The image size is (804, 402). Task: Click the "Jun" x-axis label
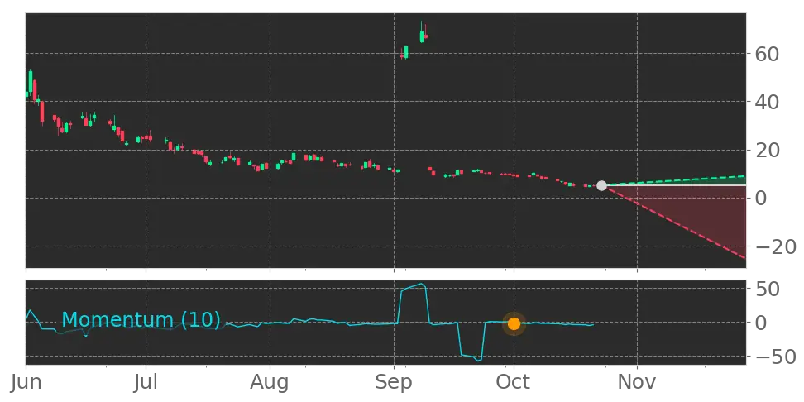(x=25, y=383)
